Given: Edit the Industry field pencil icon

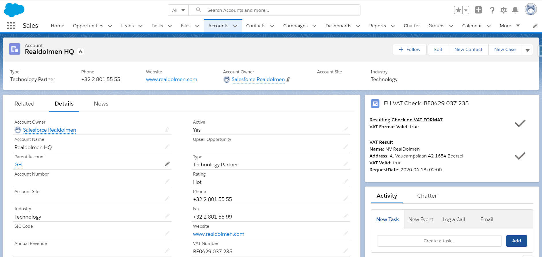Looking at the screenshot, I should click(x=167, y=216).
